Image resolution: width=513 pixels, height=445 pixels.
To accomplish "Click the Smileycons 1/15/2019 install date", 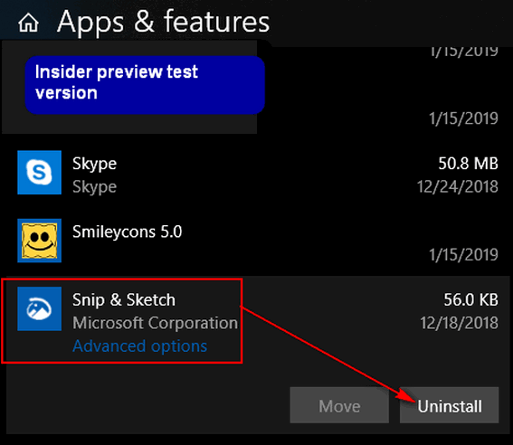I will click(463, 255).
